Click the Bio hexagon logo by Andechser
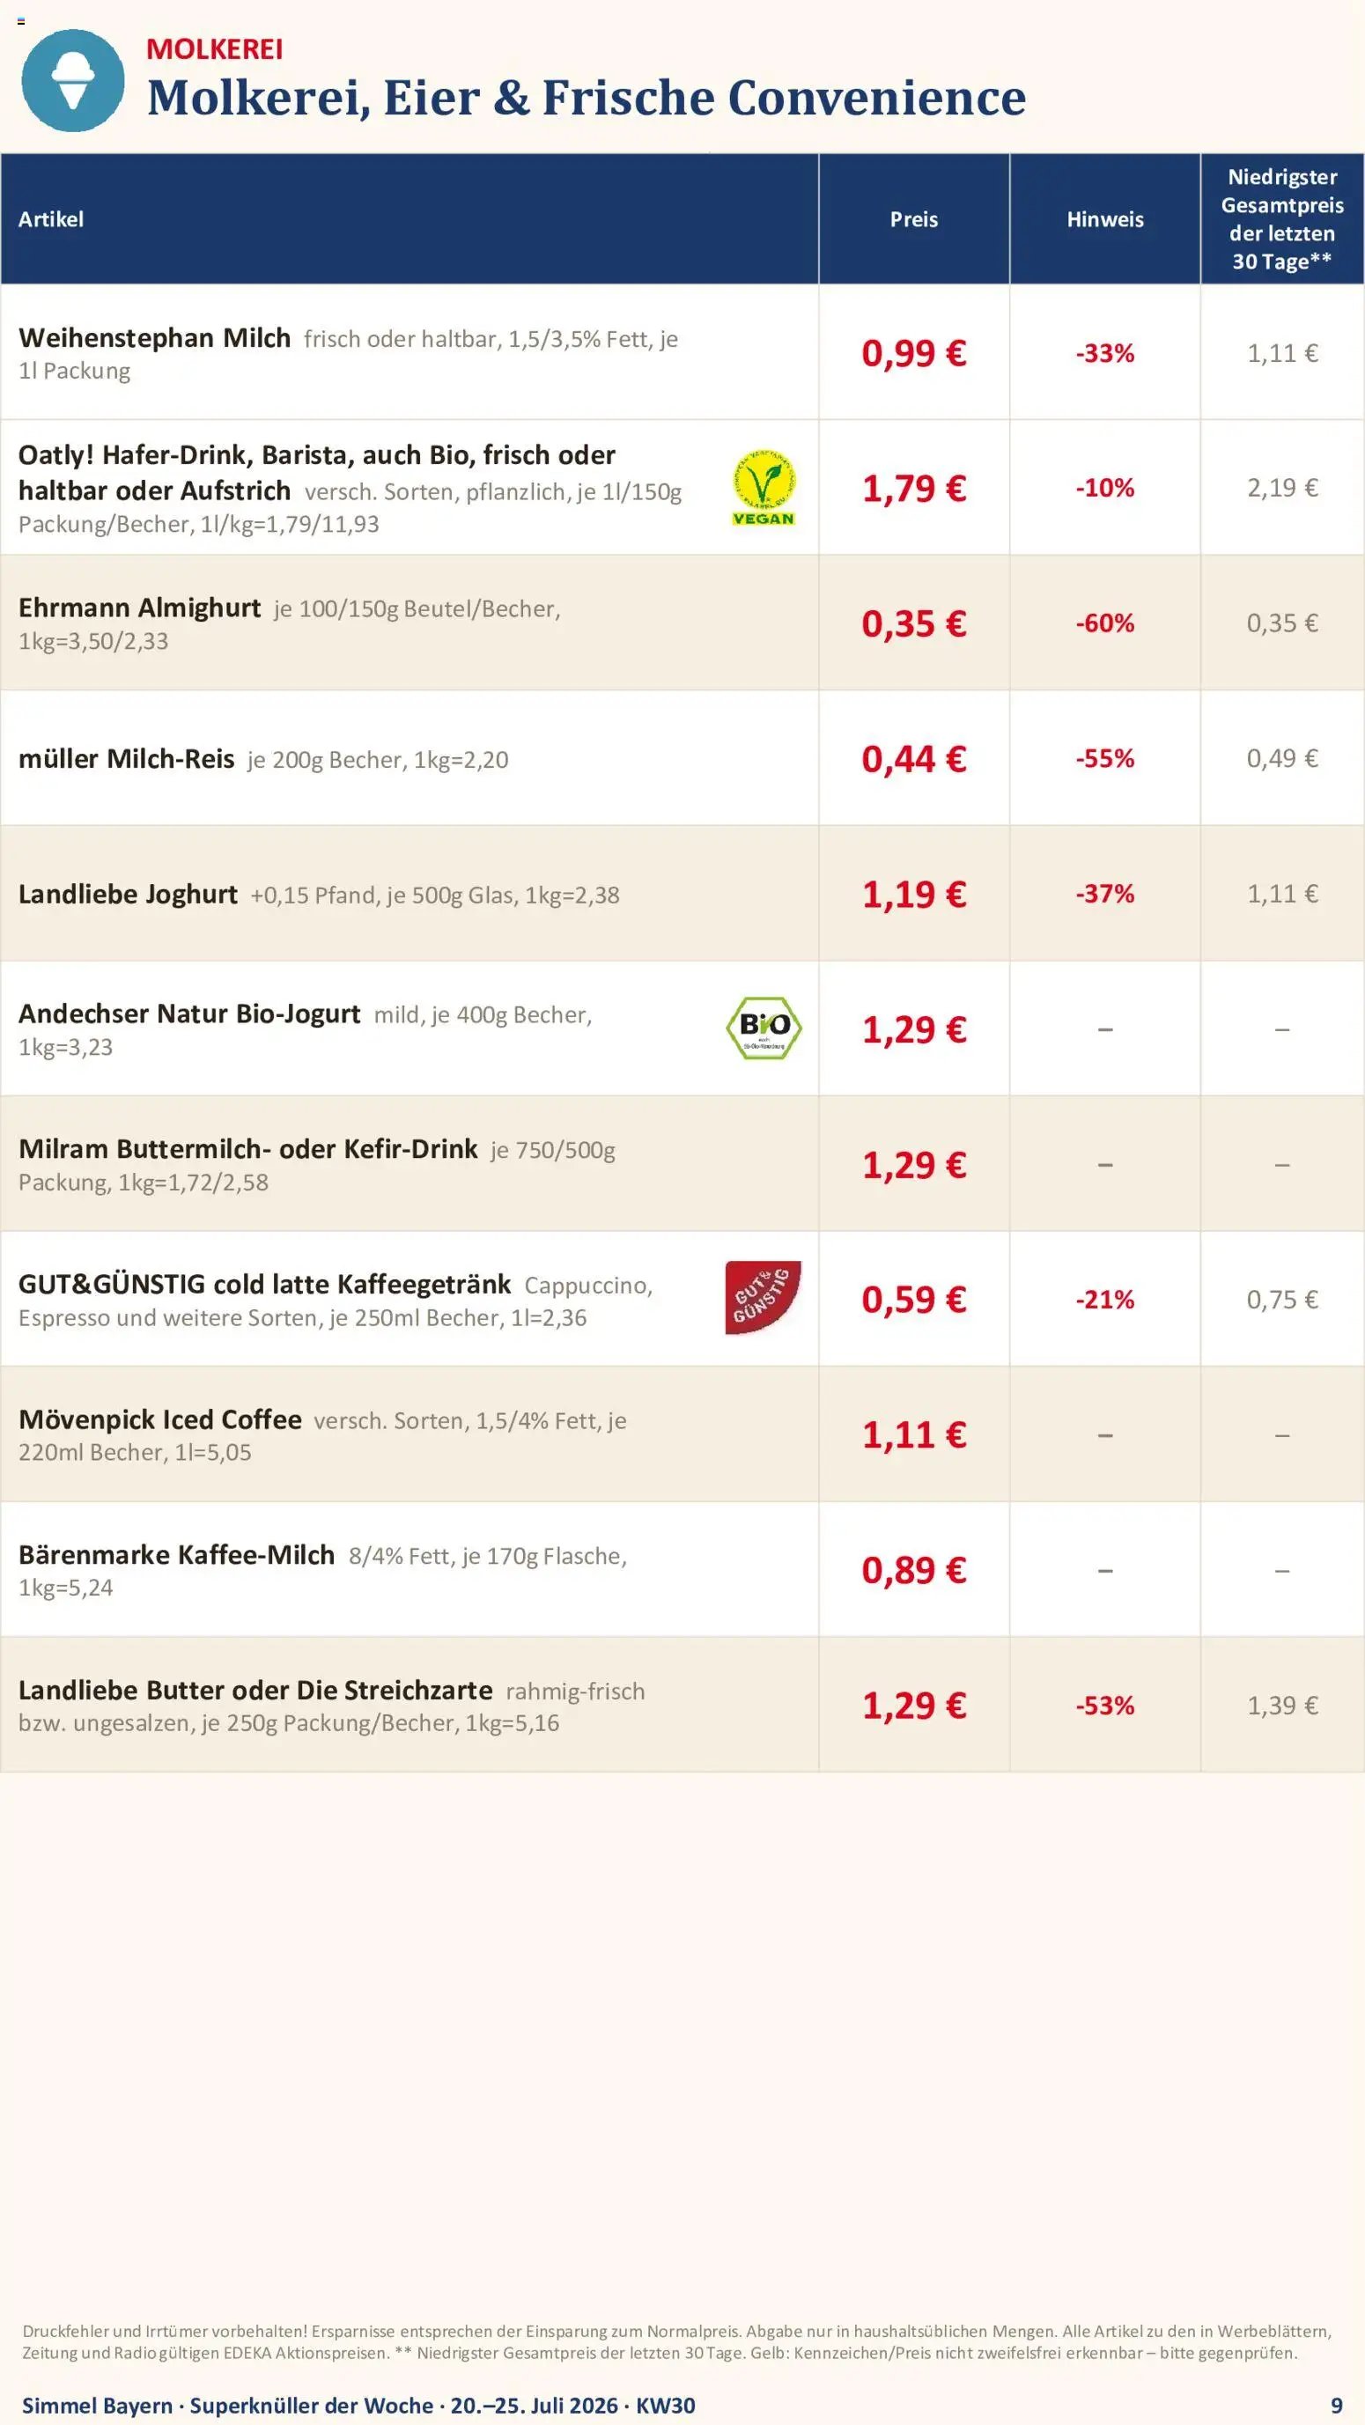Viewport: 1365px width, 2425px height. coord(764,1028)
